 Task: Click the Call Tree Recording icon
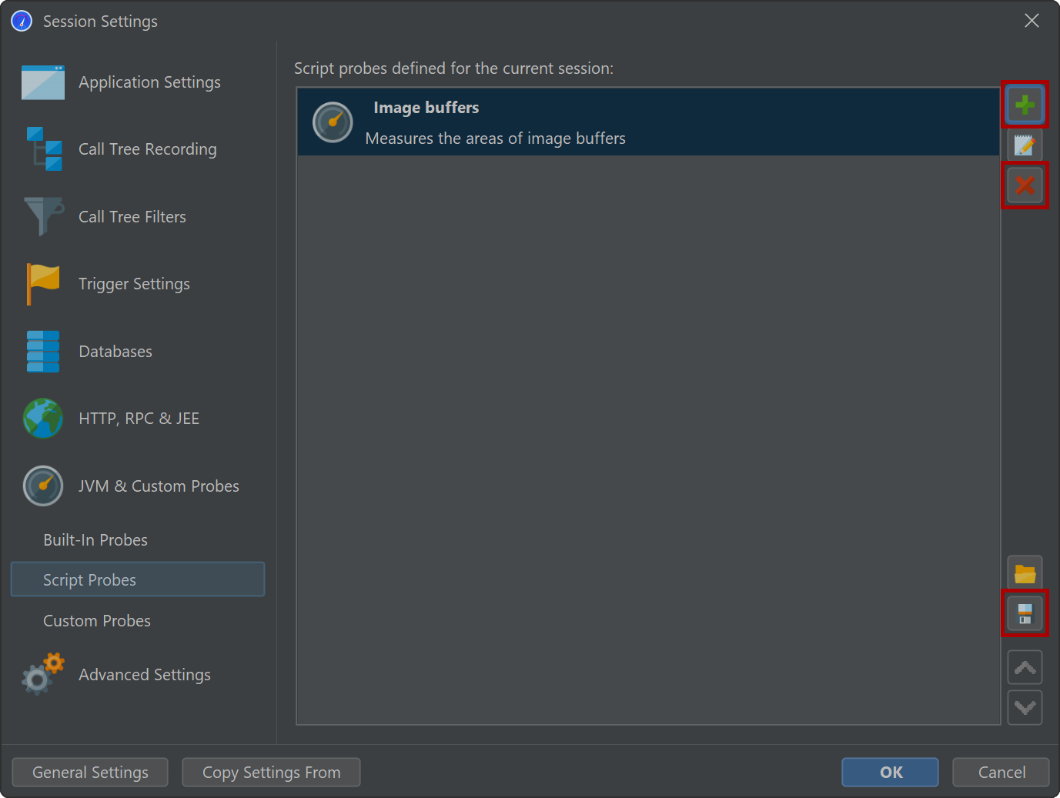pyautogui.click(x=44, y=149)
